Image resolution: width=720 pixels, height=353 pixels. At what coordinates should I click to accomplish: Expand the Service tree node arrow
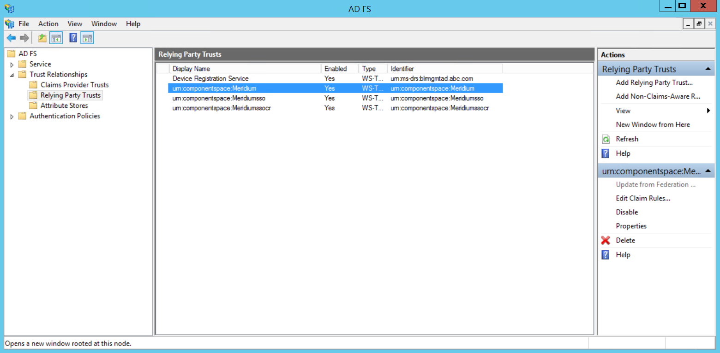(12, 65)
